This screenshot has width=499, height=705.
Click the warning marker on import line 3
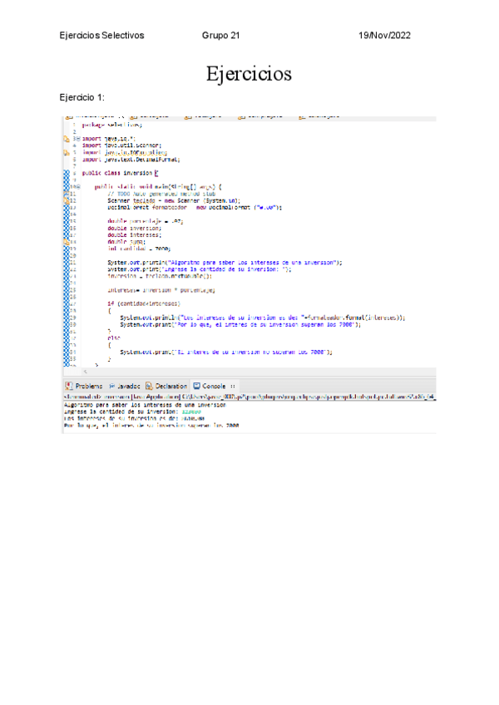[67, 137]
